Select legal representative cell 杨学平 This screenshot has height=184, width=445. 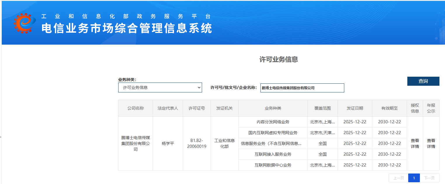pos(168,143)
